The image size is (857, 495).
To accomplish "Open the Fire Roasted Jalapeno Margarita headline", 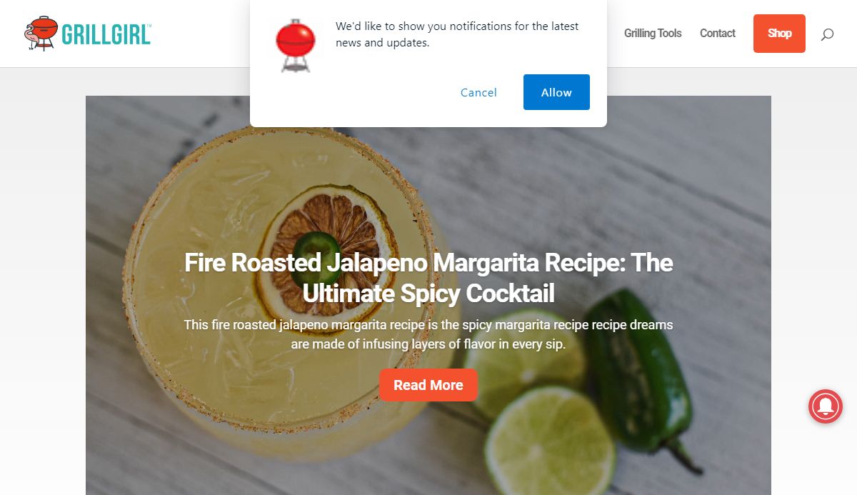I will [428, 278].
